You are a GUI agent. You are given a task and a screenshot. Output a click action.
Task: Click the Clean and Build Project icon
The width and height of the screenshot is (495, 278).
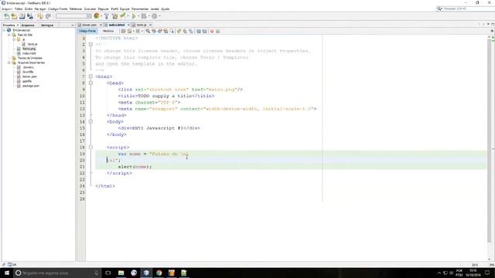[115, 16]
